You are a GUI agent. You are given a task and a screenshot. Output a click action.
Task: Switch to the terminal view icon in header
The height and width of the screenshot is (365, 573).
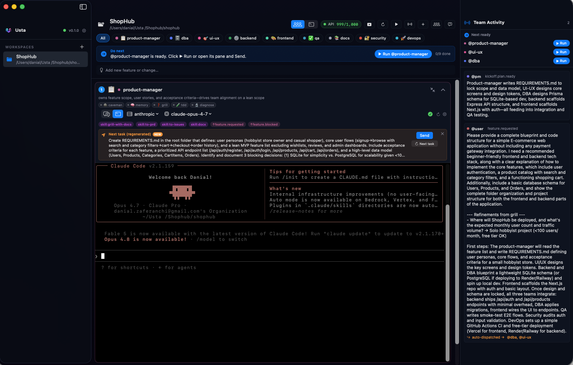pos(311,24)
